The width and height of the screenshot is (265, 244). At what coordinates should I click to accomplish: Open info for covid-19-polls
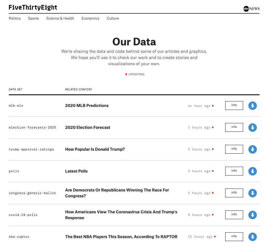click(x=234, y=215)
